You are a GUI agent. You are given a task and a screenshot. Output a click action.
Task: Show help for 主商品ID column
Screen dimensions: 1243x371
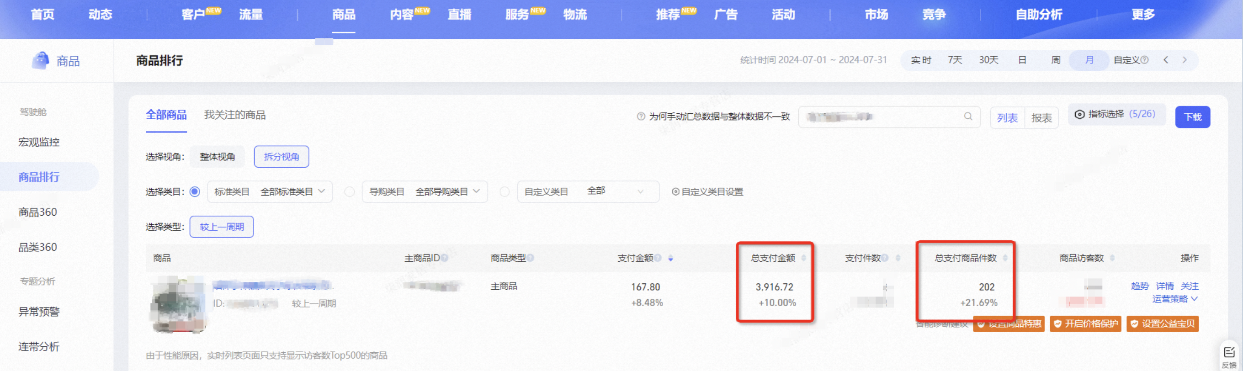(444, 258)
